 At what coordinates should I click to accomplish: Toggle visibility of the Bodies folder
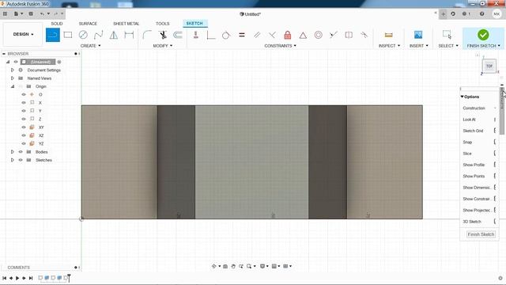pos(21,152)
